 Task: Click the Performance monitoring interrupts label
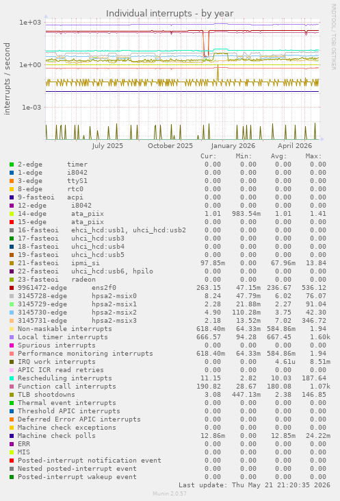(x=85, y=354)
